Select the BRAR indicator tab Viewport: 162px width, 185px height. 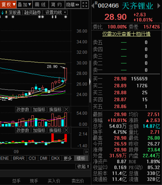tap(19, 158)
